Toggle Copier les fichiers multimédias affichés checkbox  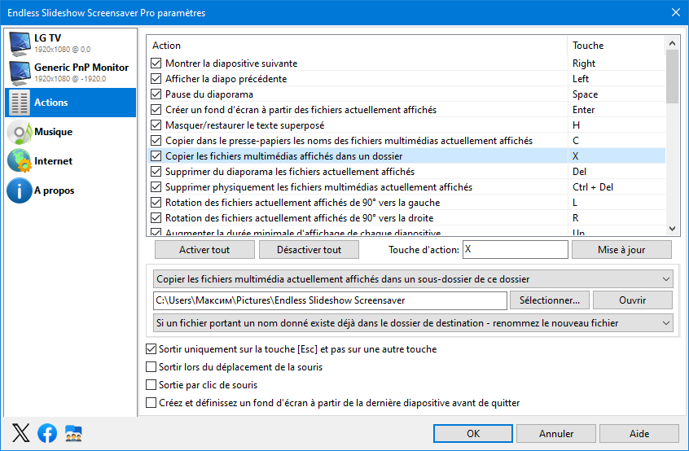pos(156,155)
